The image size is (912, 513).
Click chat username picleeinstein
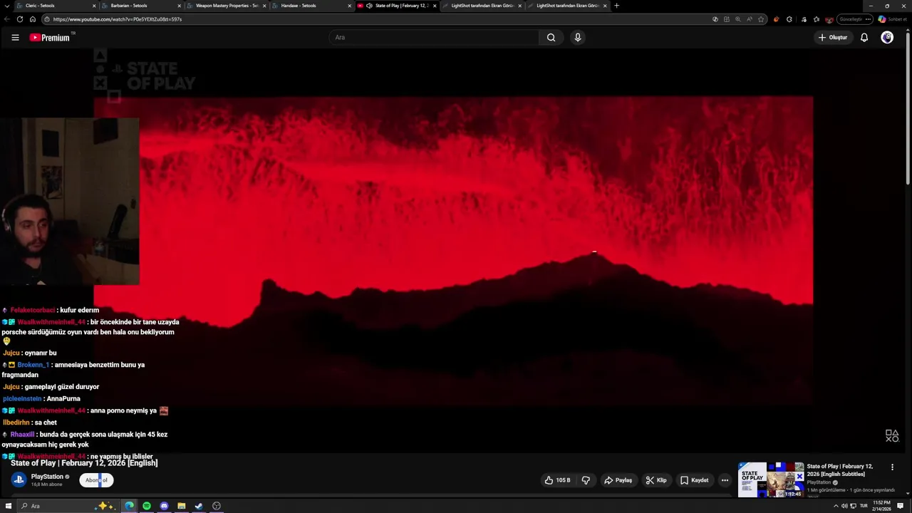click(22, 399)
